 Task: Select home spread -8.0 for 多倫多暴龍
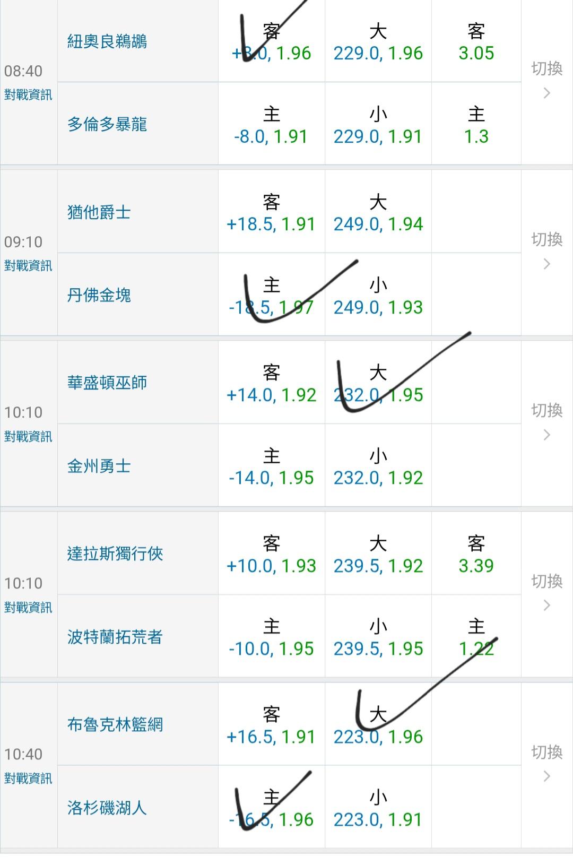[271, 125]
